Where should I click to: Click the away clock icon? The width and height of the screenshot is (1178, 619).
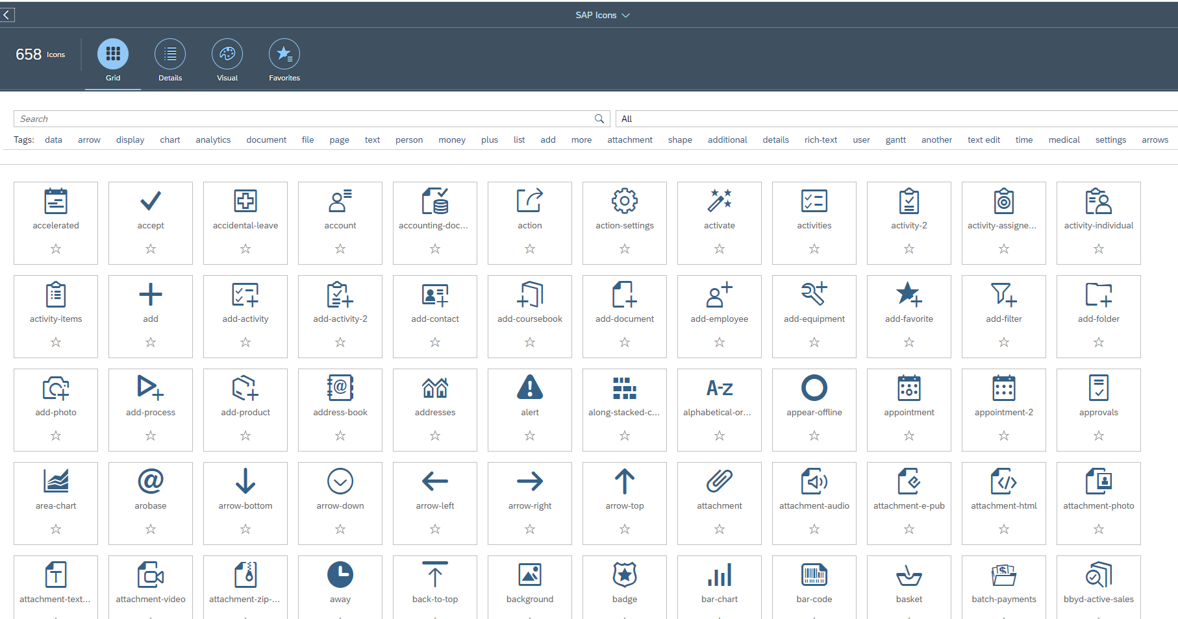340,575
